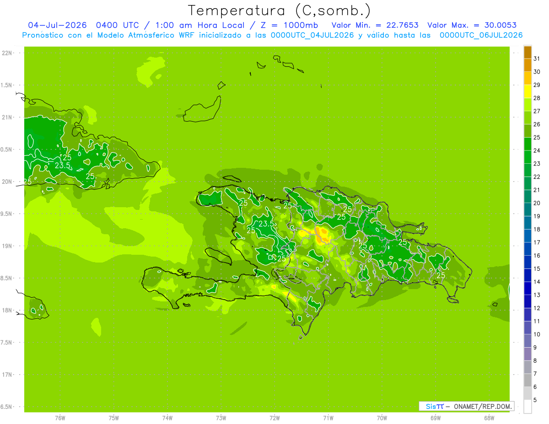
Task: Click the Valor Max. = 30.0053 text
Action: tap(472, 25)
